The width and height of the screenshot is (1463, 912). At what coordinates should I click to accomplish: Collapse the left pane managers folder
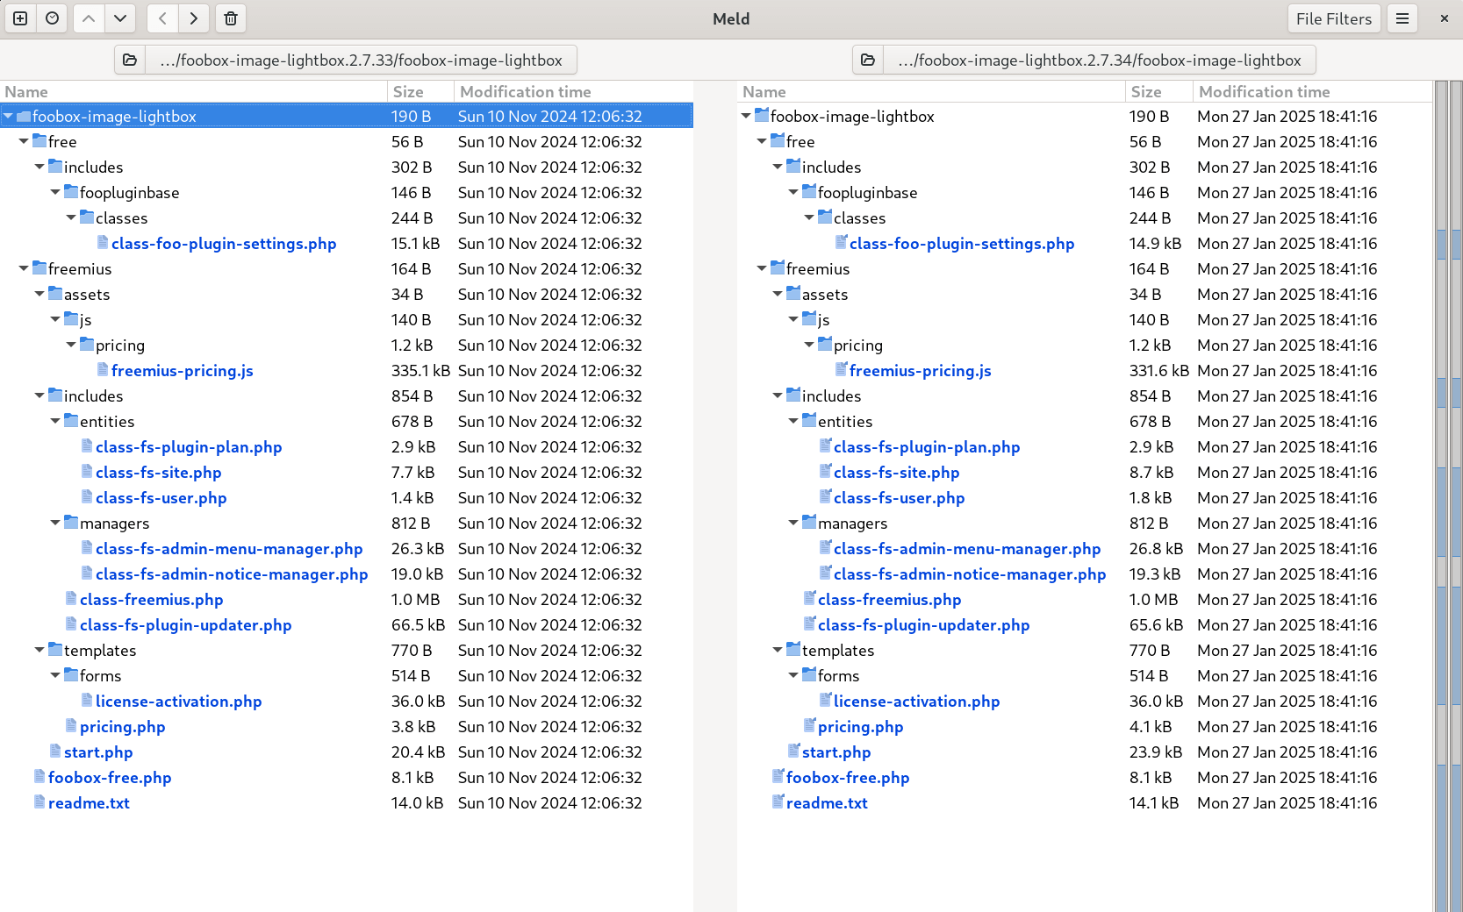pos(55,524)
